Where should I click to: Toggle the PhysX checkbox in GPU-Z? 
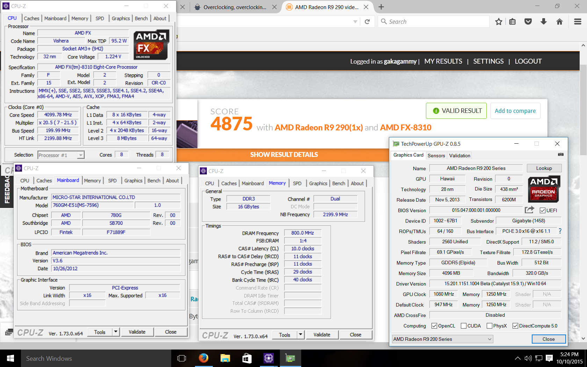point(490,326)
